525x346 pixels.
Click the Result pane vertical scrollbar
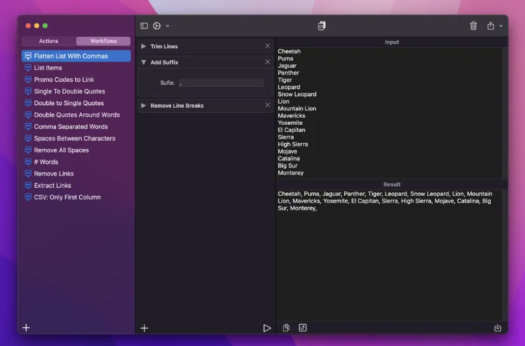tap(505, 255)
